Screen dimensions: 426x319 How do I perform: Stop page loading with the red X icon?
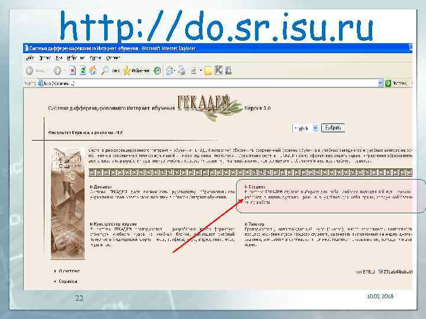pos(72,71)
